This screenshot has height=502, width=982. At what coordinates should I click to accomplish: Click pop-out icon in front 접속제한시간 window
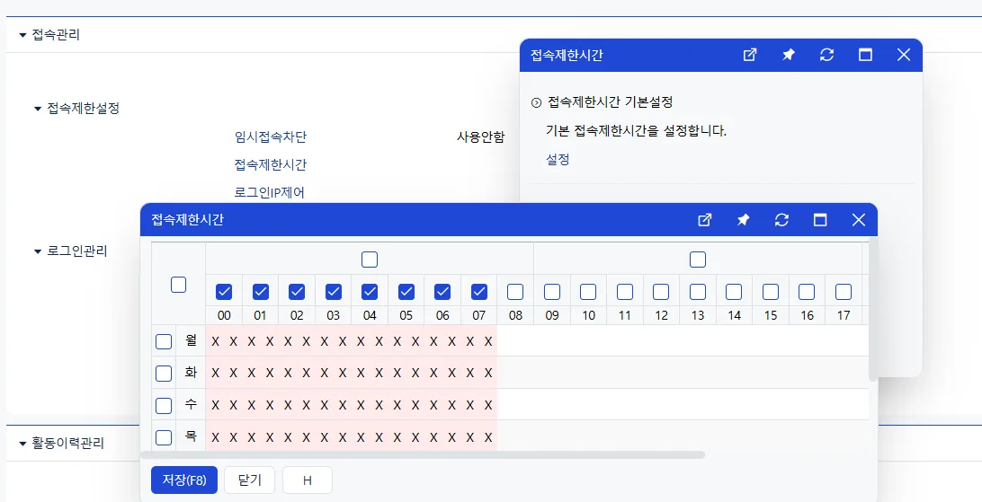coord(704,220)
